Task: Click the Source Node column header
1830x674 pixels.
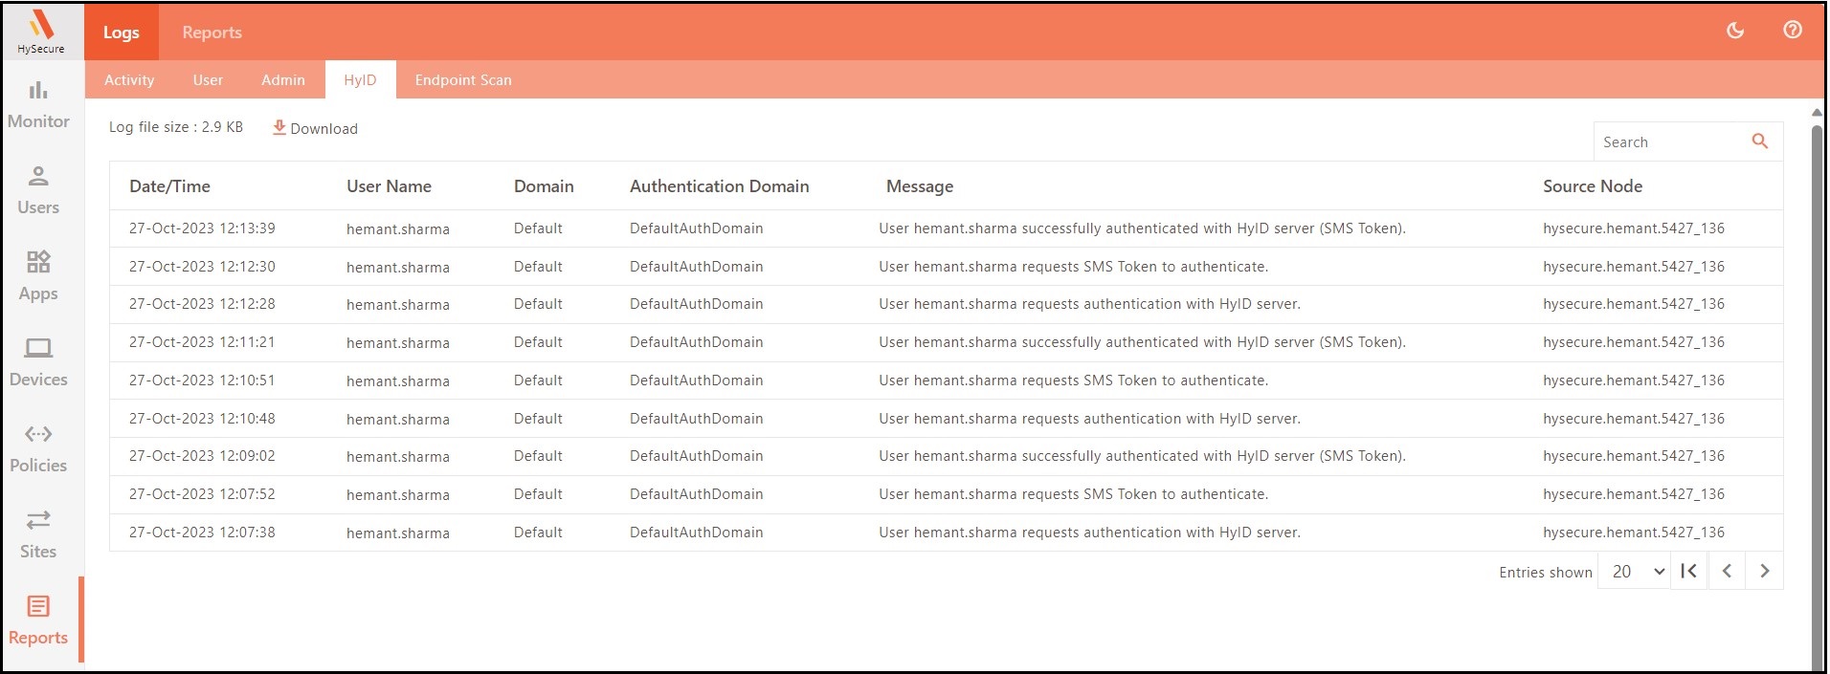Action: point(1593,186)
